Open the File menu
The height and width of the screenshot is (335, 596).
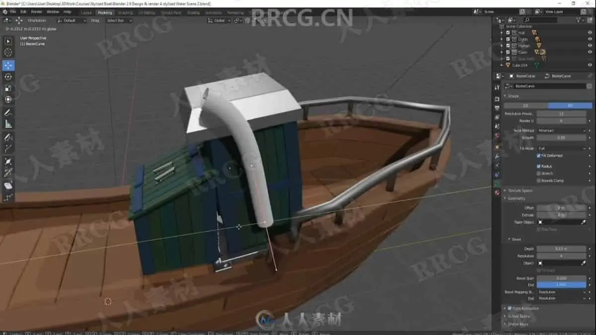(x=12, y=11)
